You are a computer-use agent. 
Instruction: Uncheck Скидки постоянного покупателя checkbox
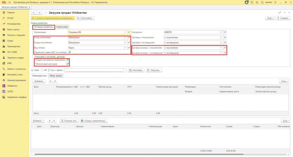click(x=68, y=60)
